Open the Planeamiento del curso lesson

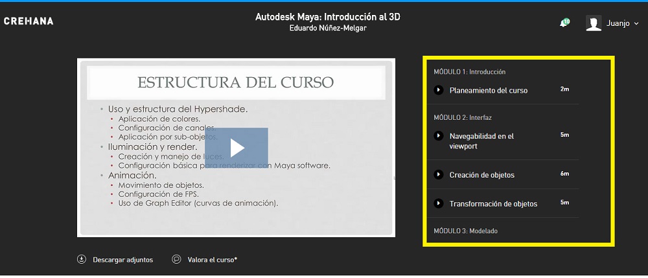coord(489,91)
